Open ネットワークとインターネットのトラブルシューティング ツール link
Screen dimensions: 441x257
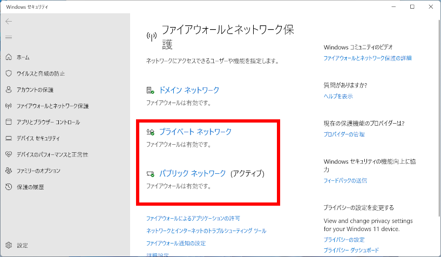[206, 231]
